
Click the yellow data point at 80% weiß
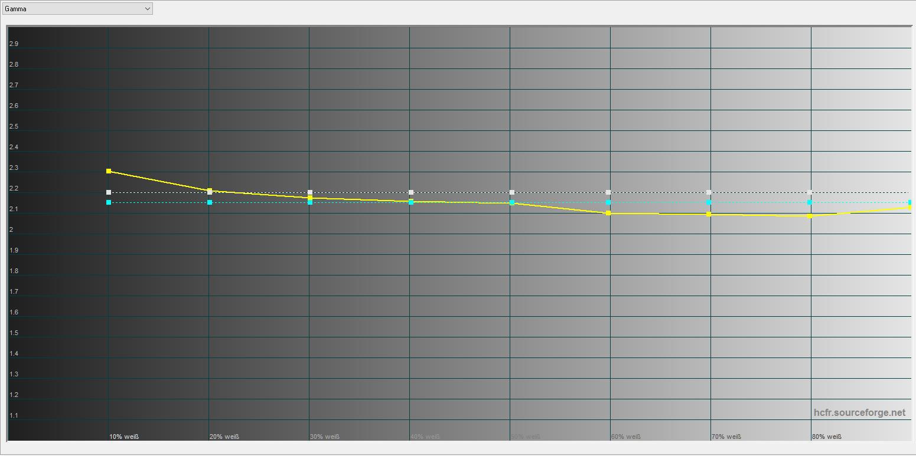[x=810, y=216]
